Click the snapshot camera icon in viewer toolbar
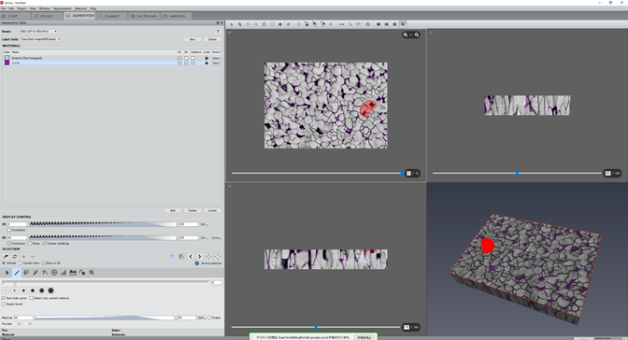Viewport: 628px width, 340px height. [x=367, y=24]
